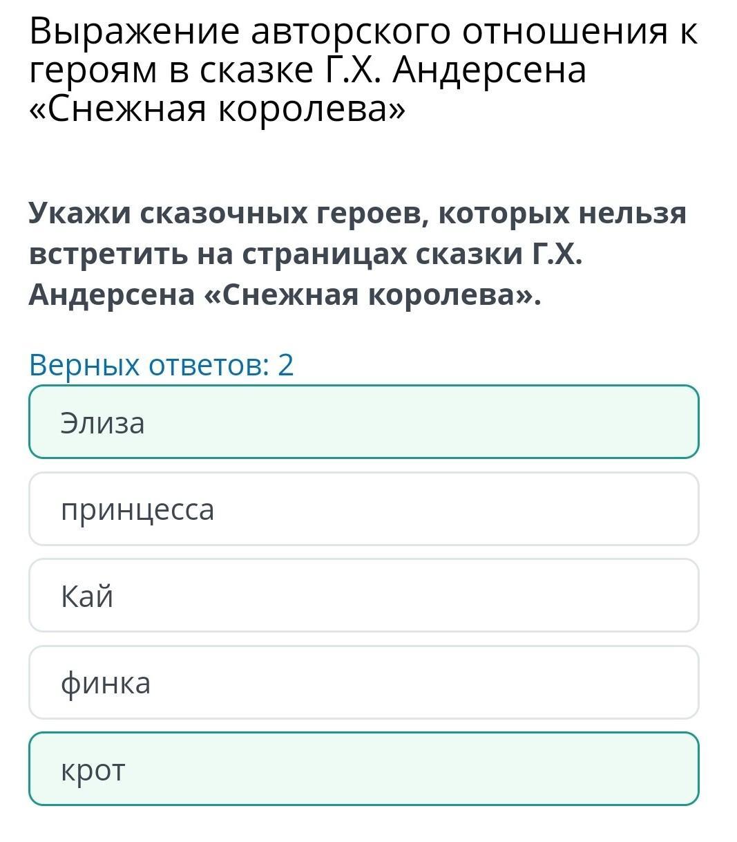This screenshot has width=737, height=842.
Task: Click the green area right of крот
Action: 518,769
